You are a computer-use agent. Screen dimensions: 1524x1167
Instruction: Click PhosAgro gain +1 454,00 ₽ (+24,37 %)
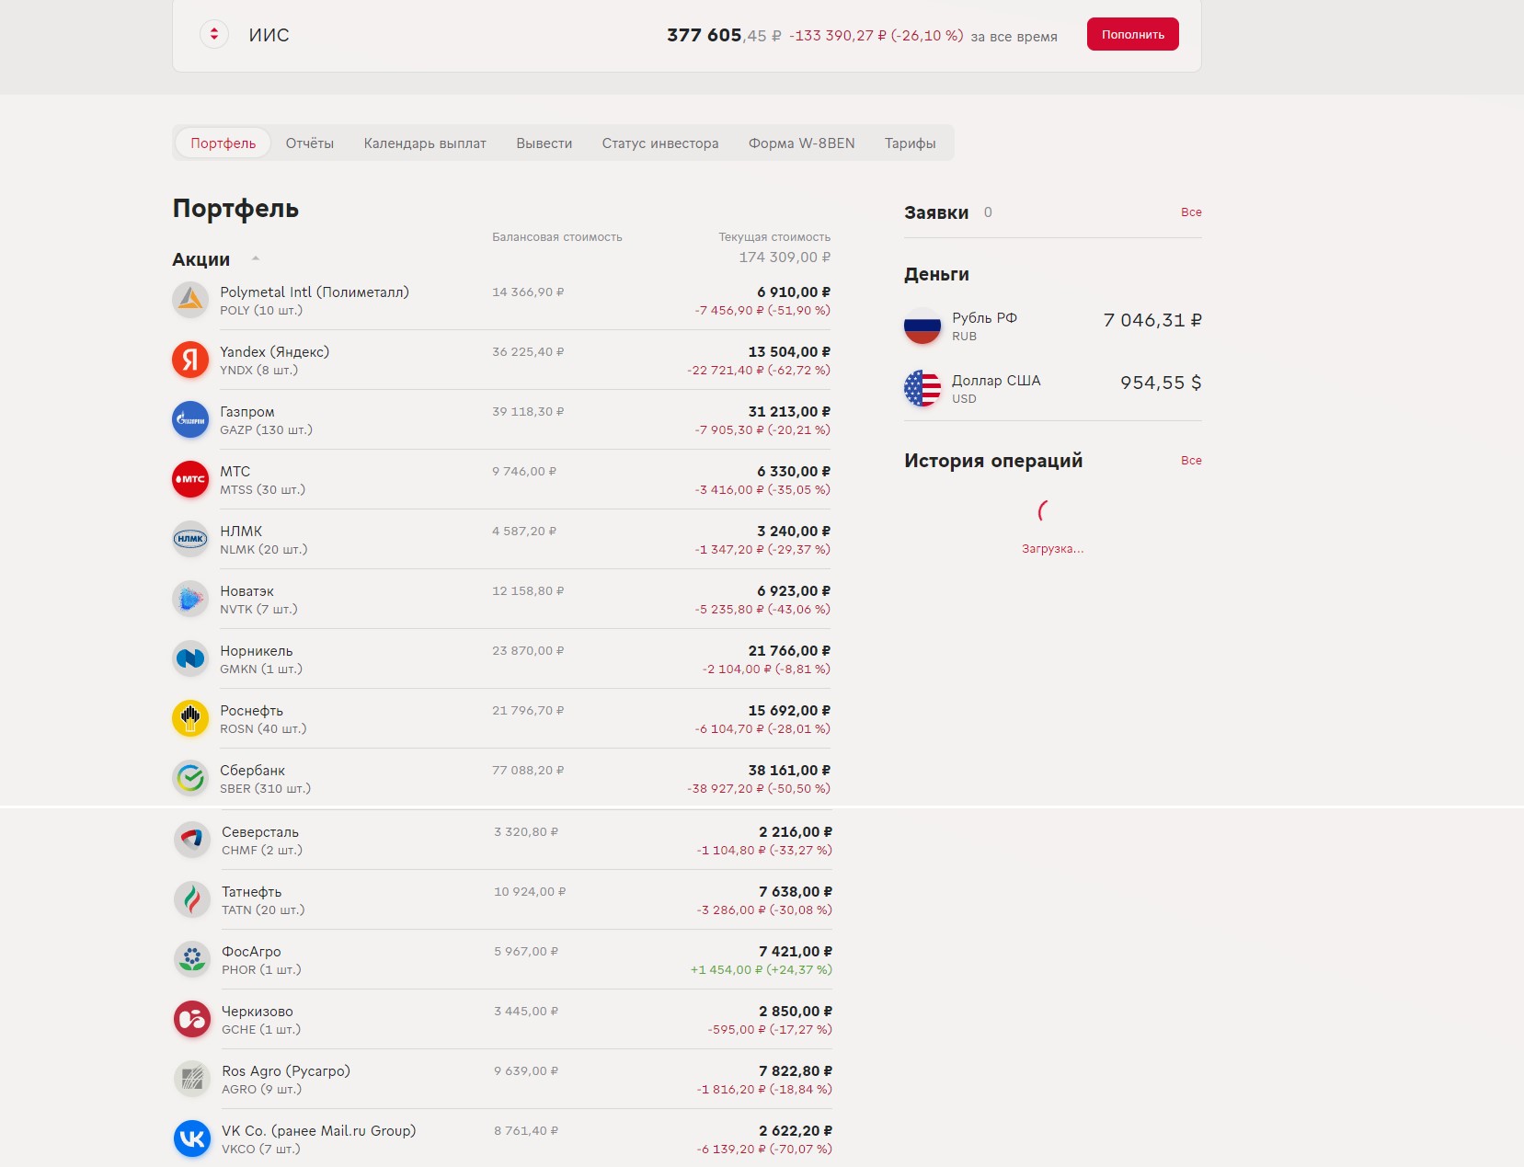tap(762, 969)
